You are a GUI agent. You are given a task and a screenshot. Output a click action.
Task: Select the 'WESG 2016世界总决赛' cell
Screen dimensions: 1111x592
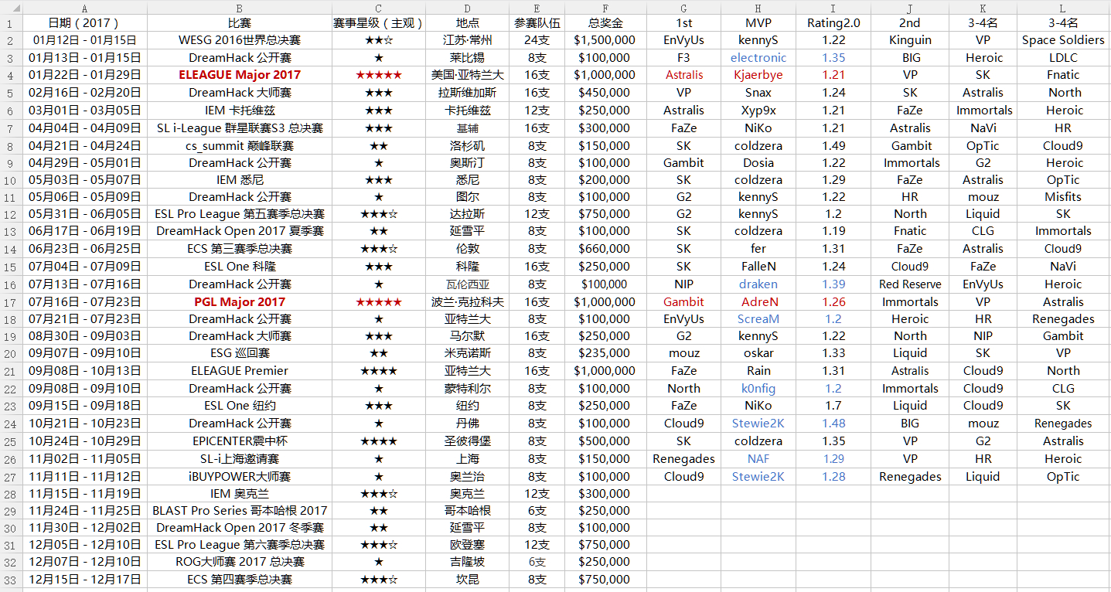[240, 40]
